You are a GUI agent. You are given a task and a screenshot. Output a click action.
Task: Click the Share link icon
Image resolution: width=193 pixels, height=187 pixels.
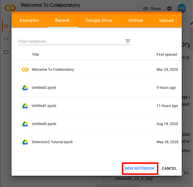point(146,8)
